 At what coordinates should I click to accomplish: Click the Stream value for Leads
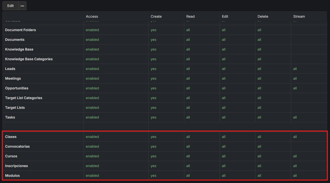click(x=295, y=69)
